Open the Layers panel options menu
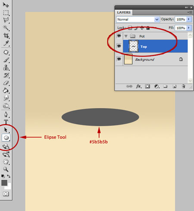Viewport: 194px width, 211px height. (190, 12)
